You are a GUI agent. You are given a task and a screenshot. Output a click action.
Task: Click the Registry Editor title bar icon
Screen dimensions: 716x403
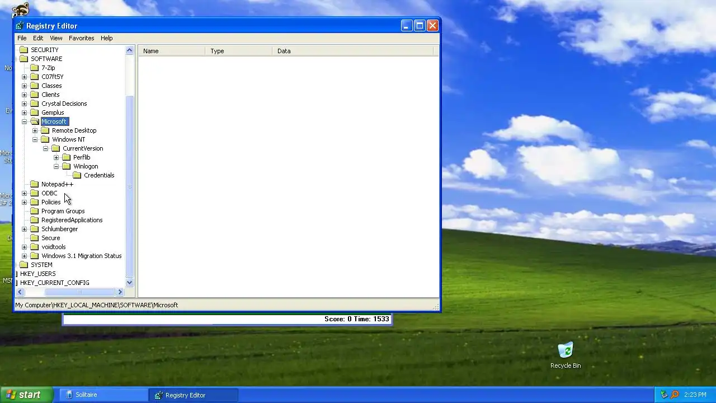click(20, 26)
